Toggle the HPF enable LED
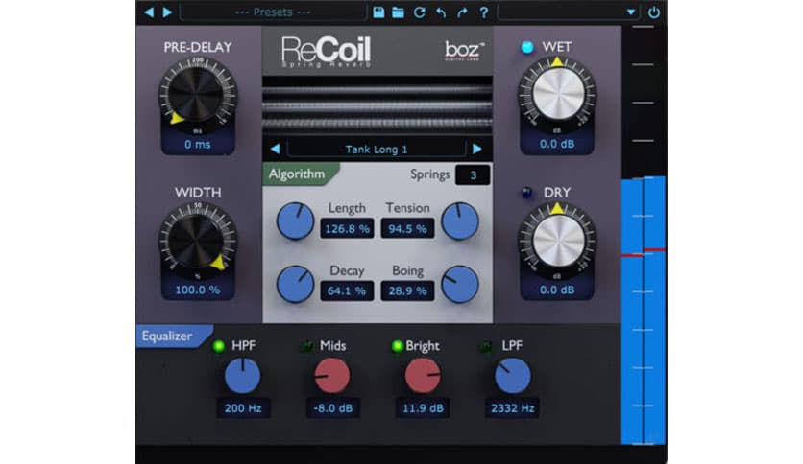The width and height of the screenshot is (803, 464). point(219,346)
